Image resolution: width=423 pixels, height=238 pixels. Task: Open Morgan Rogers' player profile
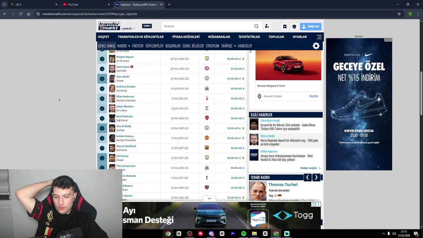pyautogui.click(x=125, y=57)
